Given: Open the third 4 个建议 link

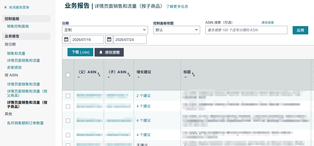Looking at the screenshot, I should click(144, 135).
